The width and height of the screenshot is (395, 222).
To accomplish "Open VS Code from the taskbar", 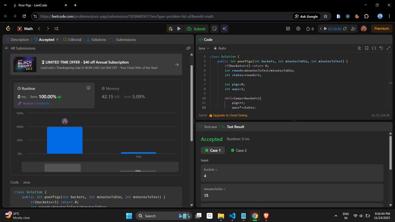I will [232, 216].
